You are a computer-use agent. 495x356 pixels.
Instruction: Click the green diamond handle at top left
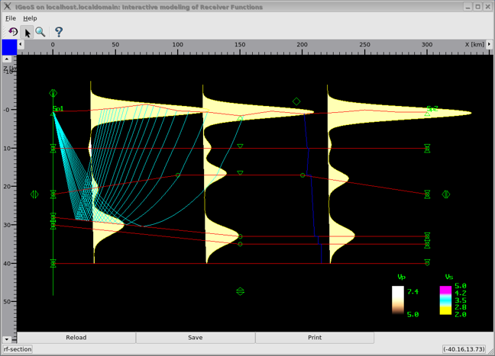pos(53,94)
